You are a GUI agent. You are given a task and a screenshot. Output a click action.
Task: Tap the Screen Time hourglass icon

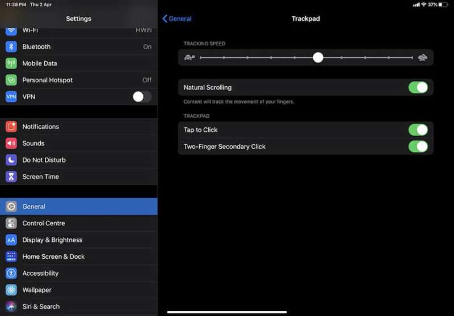11,177
